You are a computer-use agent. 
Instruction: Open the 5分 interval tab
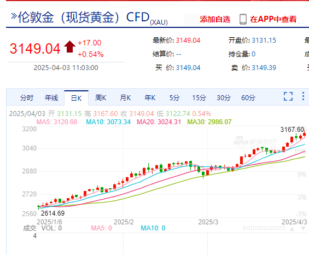[x=174, y=97]
